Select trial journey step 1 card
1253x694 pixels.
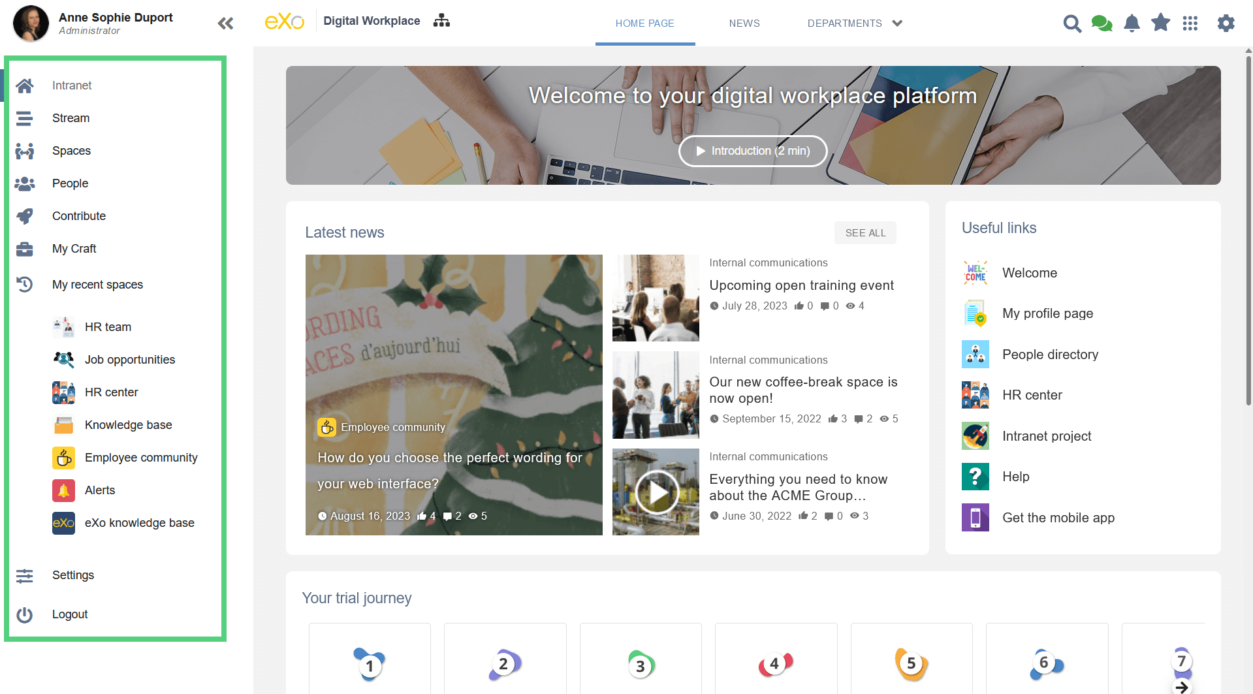pos(370,658)
